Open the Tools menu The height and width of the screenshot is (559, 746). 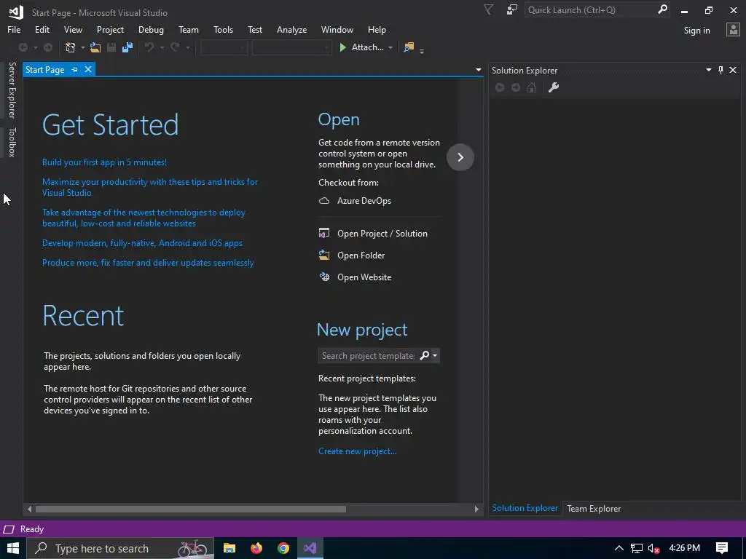pos(223,29)
